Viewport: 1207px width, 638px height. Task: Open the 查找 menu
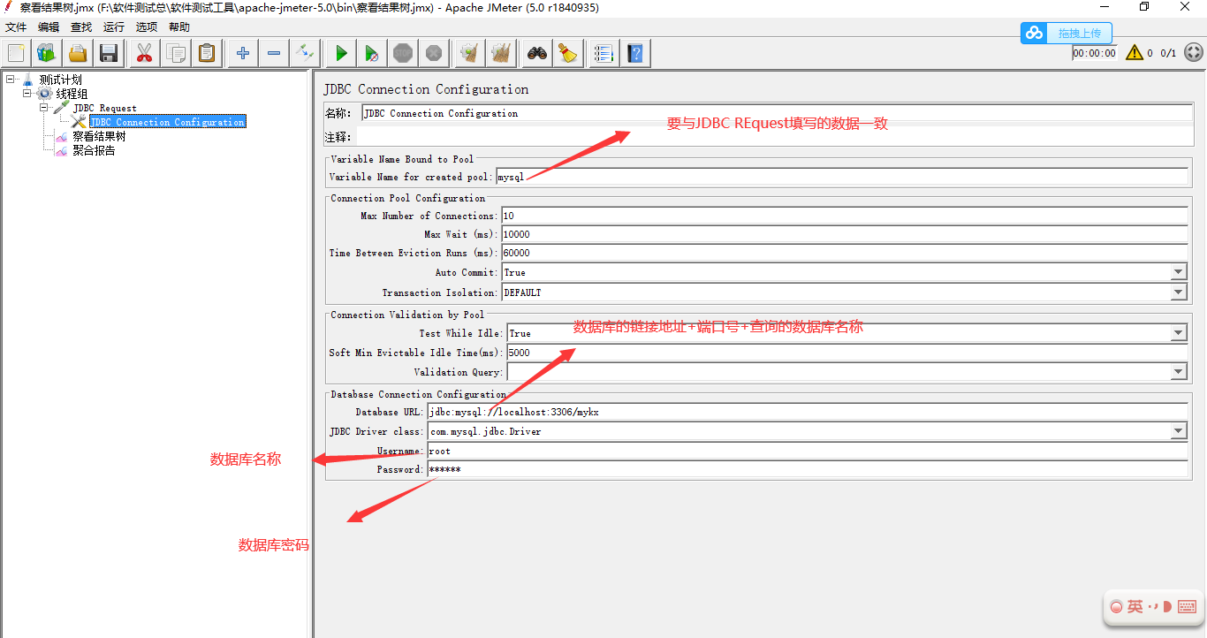coord(81,27)
